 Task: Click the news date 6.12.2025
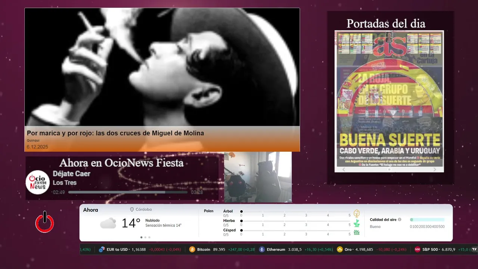tap(37, 147)
